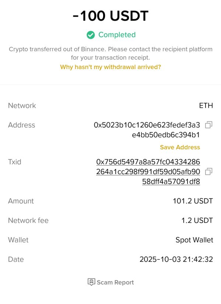This screenshot has width=221, height=304.
Task: Open the underlined Txid hash link
Action: click(148, 172)
